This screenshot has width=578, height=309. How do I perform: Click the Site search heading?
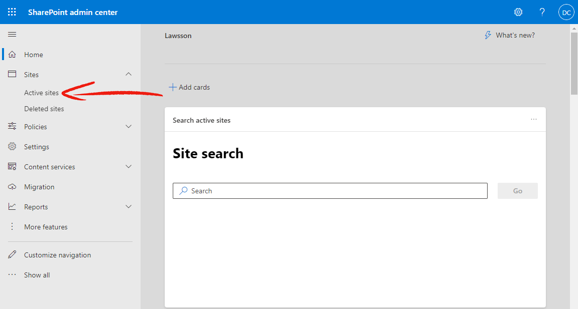pyautogui.click(x=208, y=154)
